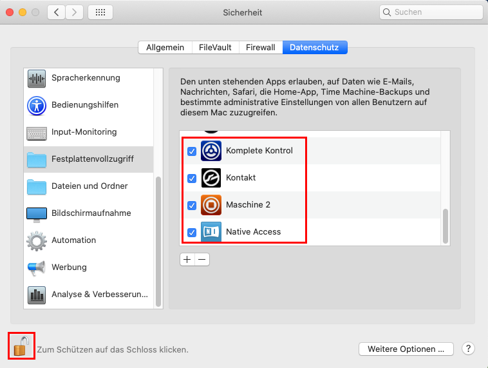Click the privacy category list scrollbar
This screenshot has height=368, width=488.
(x=158, y=242)
